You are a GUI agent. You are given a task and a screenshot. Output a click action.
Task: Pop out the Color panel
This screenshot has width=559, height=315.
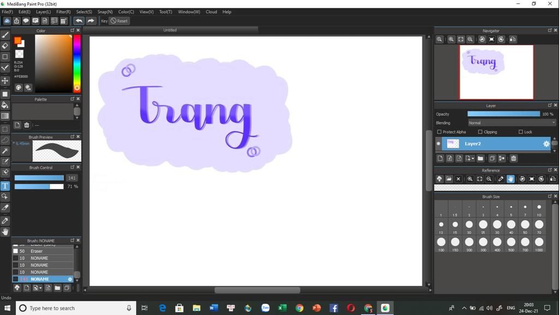click(x=73, y=30)
